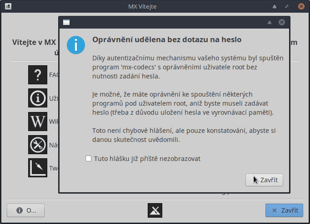Click text 'Toto není chybové hlášení'
Viewport: 310px width, 224px height.
[132, 131]
